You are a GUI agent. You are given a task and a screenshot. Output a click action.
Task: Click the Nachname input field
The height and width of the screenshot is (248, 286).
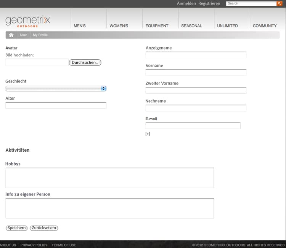tap(196, 108)
